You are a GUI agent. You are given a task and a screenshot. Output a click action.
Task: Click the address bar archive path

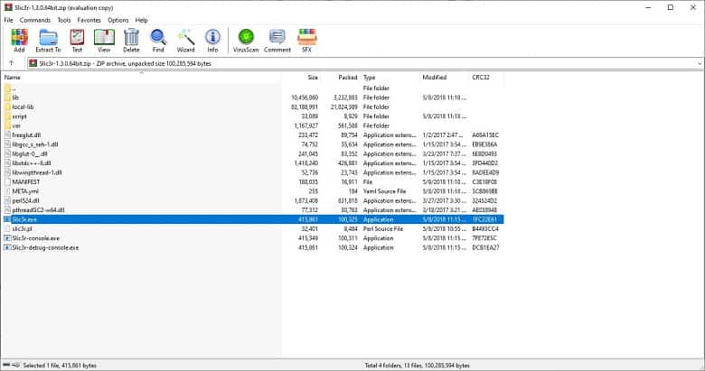tap(125, 64)
